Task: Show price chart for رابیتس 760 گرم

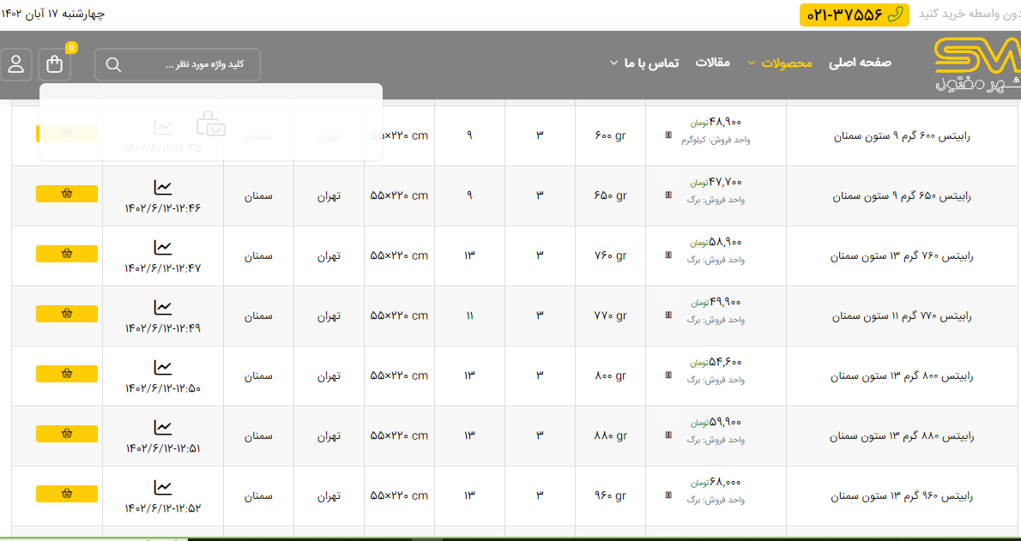Action: point(162,247)
